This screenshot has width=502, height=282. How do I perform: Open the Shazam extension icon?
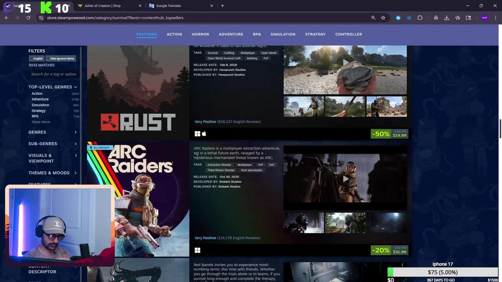coord(398,18)
